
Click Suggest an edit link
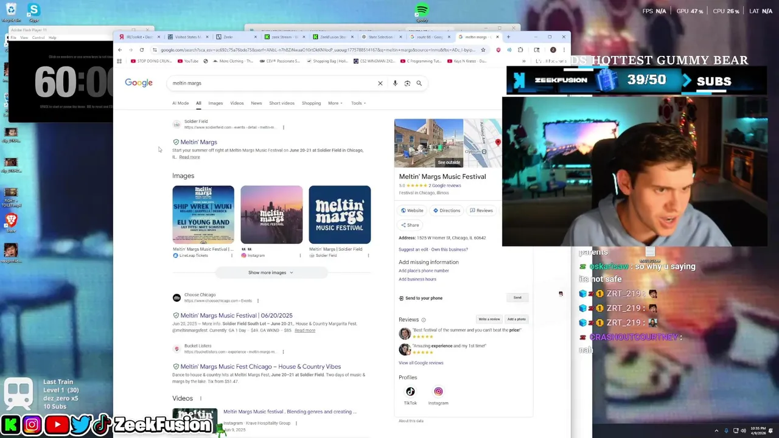[413, 249]
